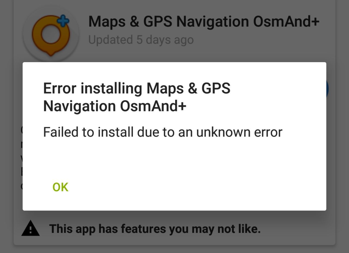Image resolution: width=349 pixels, height=253 pixels.
Task: Tap the blue button peeking behind dialog's right edge
Action: [327, 89]
